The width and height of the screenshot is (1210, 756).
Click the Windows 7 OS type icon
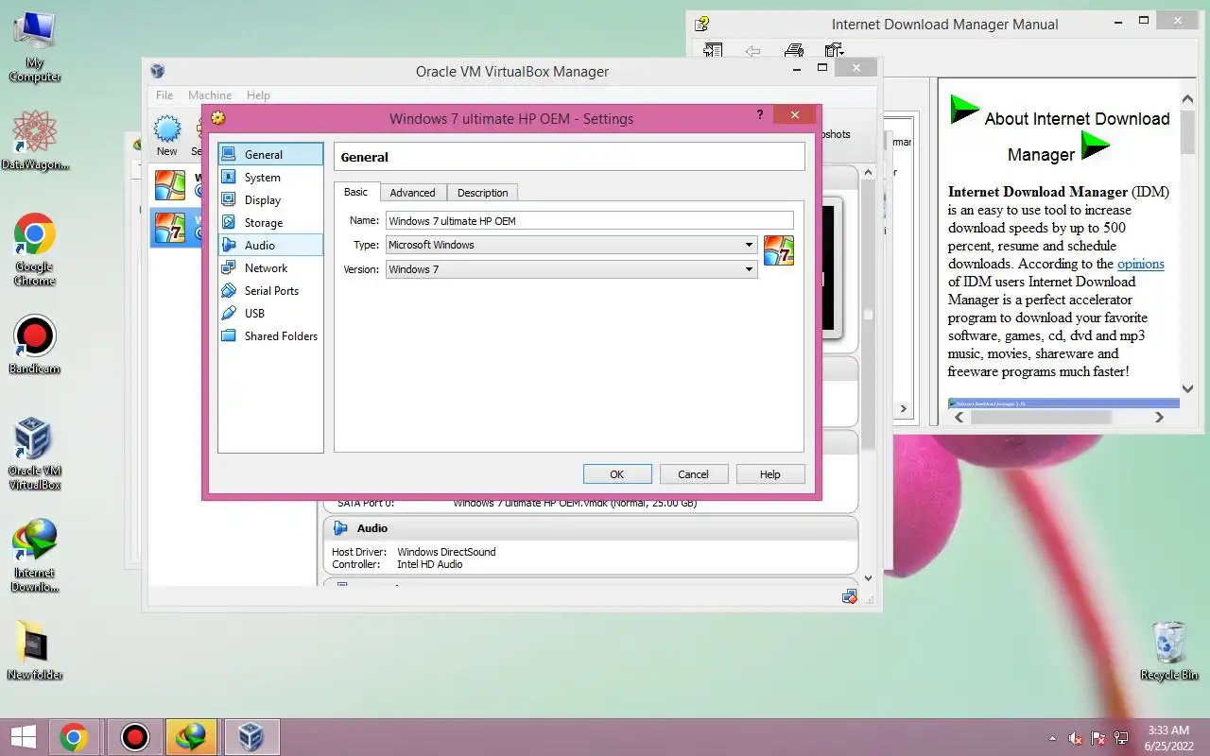(779, 250)
